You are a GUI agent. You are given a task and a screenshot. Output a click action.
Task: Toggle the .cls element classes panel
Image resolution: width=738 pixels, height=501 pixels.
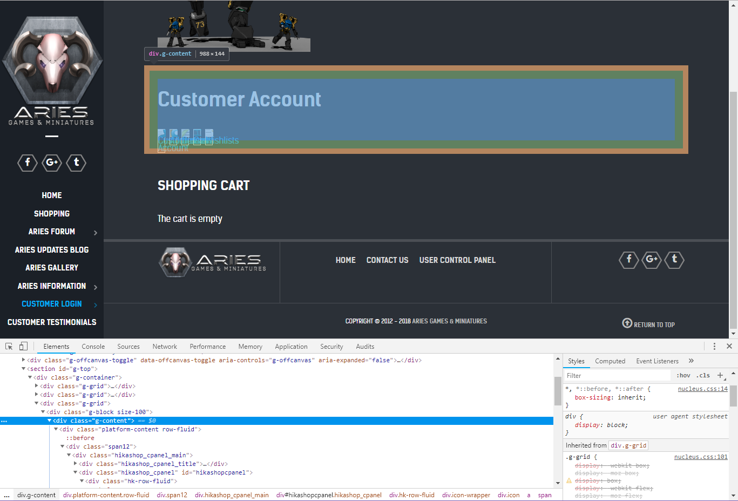click(703, 375)
